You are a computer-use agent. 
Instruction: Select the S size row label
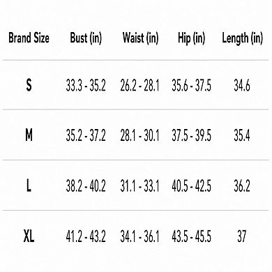29,85
